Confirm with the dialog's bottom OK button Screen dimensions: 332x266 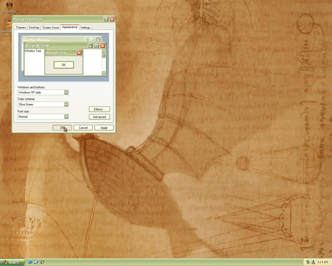(62, 128)
